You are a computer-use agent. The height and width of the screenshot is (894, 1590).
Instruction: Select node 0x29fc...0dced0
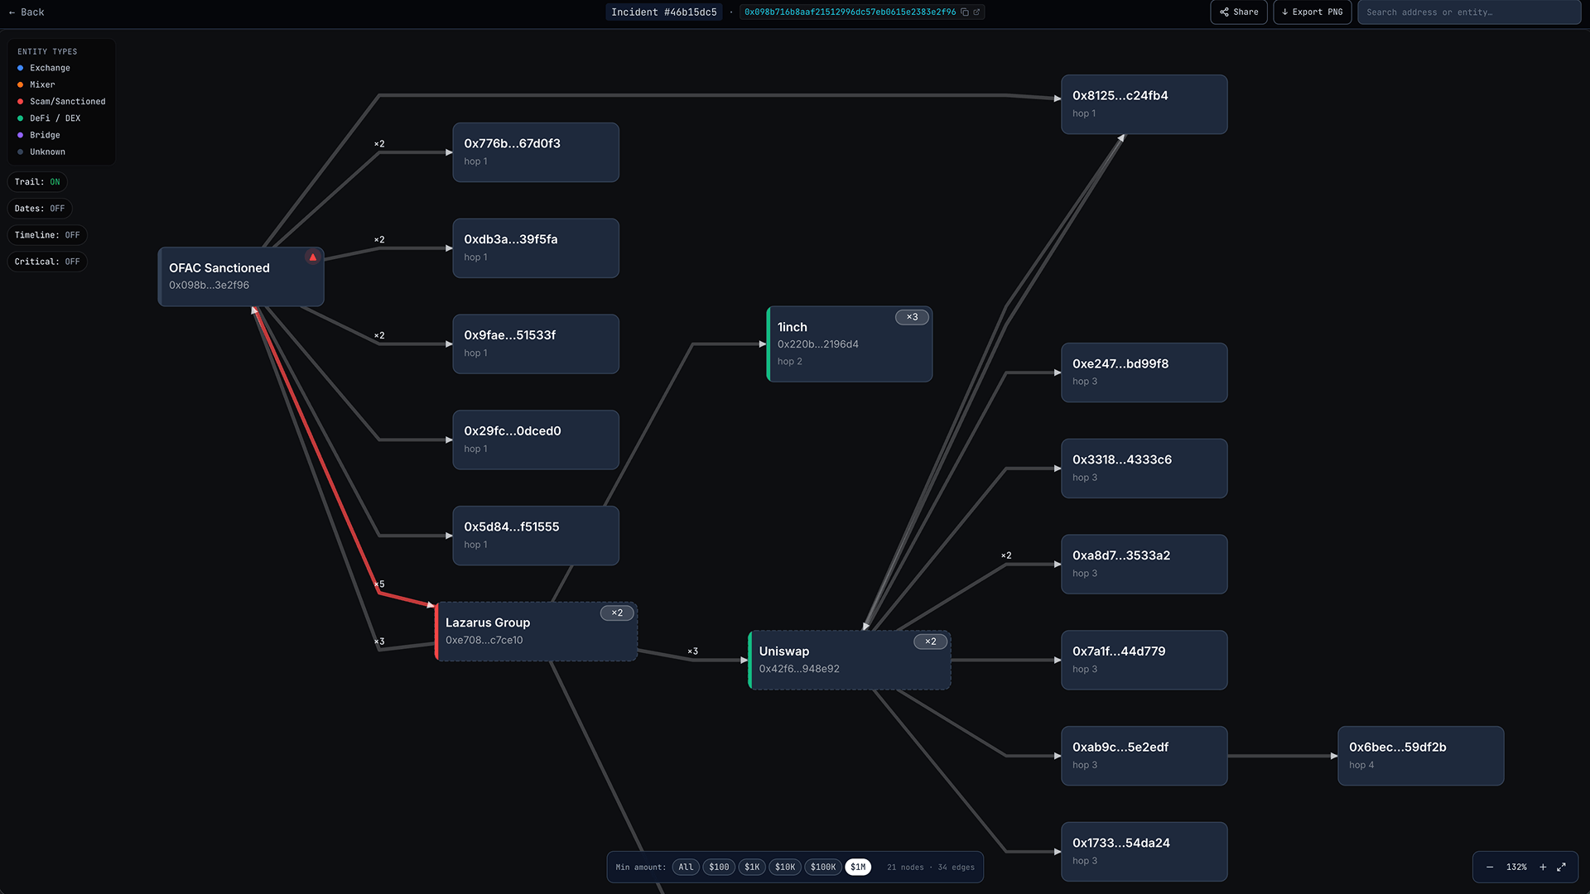[x=536, y=440]
